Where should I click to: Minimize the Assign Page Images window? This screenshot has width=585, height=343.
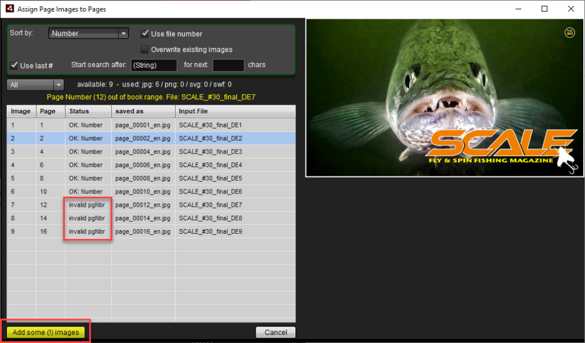(518, 9)
